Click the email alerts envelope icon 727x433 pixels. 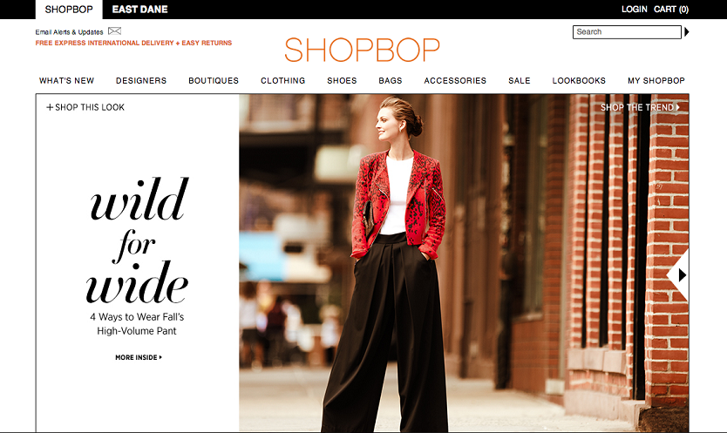coord(114,31)
